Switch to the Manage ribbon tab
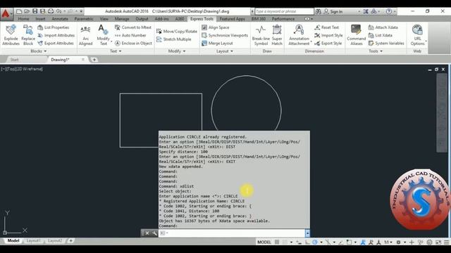This screenshot has width=451, height=253. (122, 19)
